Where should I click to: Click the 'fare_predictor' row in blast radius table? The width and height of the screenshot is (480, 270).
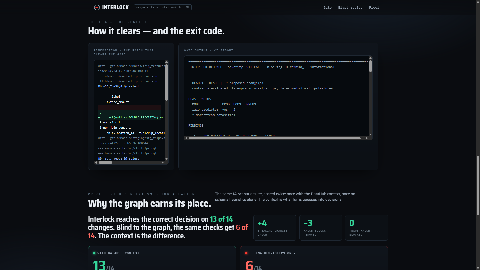[x=219, y=110]
